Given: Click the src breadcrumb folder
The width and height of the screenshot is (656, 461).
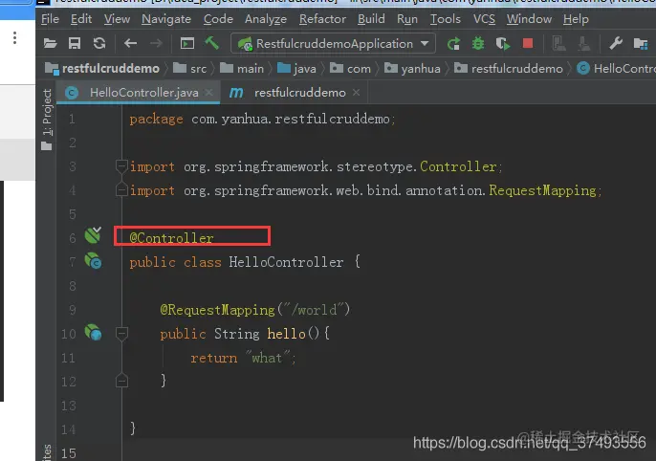Looking at the screenshot, I should [190, 68].
